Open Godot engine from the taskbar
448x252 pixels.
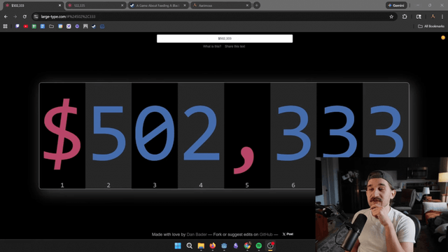pos(224,246)
